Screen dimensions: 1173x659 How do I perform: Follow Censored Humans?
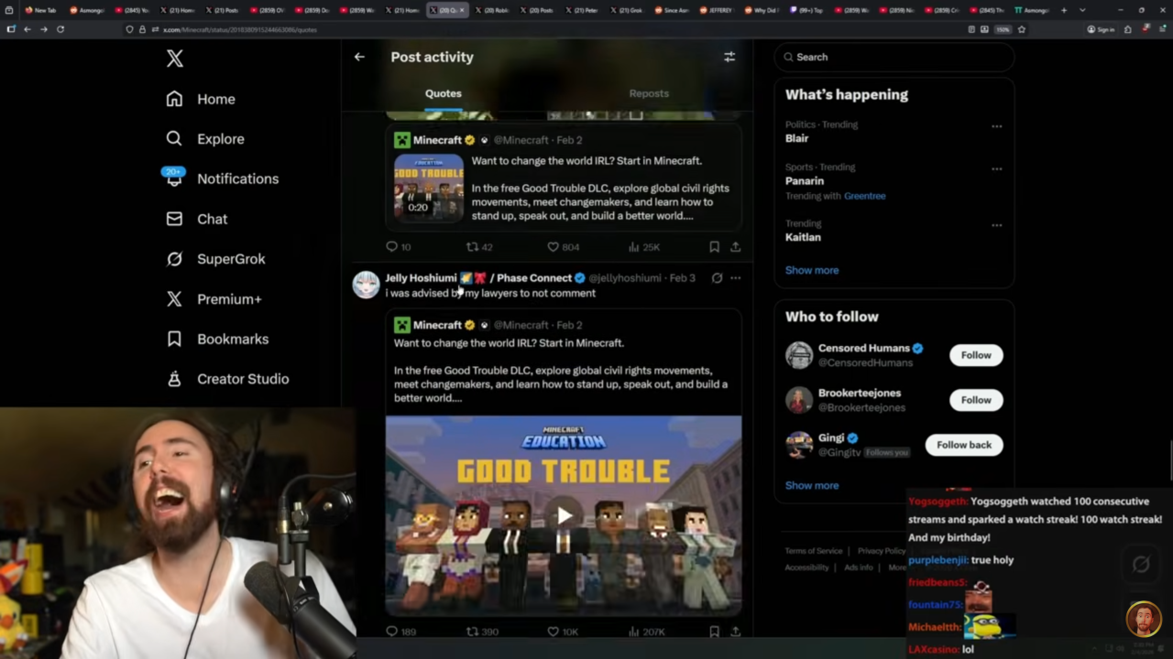(976, 355)
